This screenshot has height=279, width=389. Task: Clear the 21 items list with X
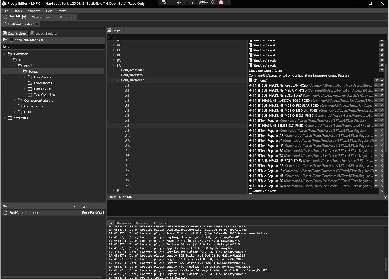coord(377,80)
